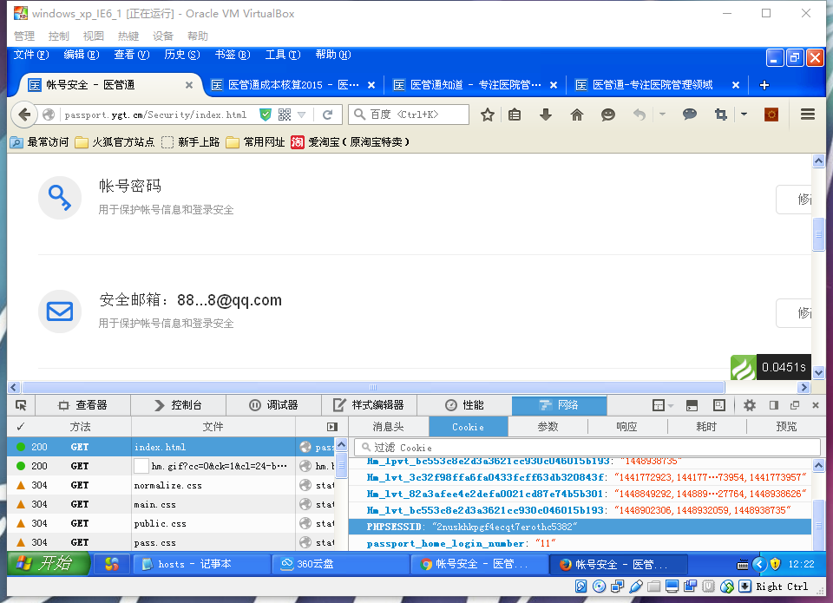
Task: Open the downloads arrow icon
Action: pyautogui.click(x=546, y=115)
